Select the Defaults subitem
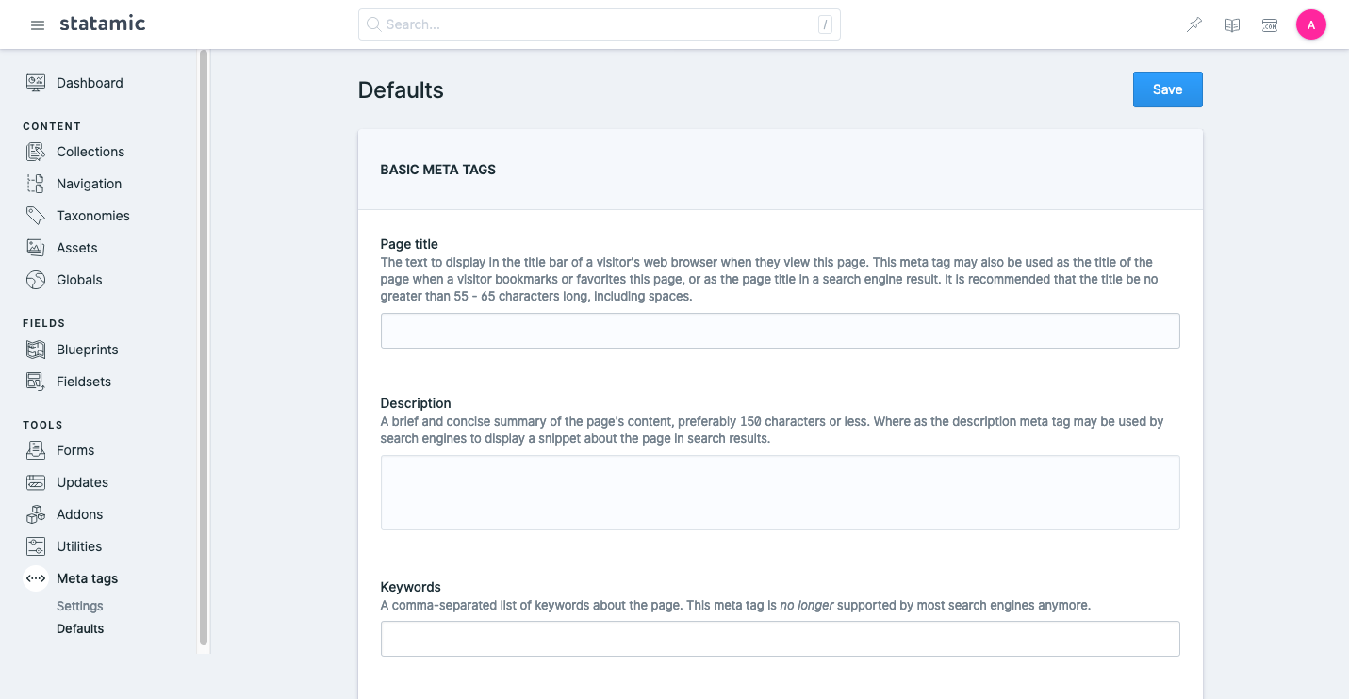 [x=80, y=628]
